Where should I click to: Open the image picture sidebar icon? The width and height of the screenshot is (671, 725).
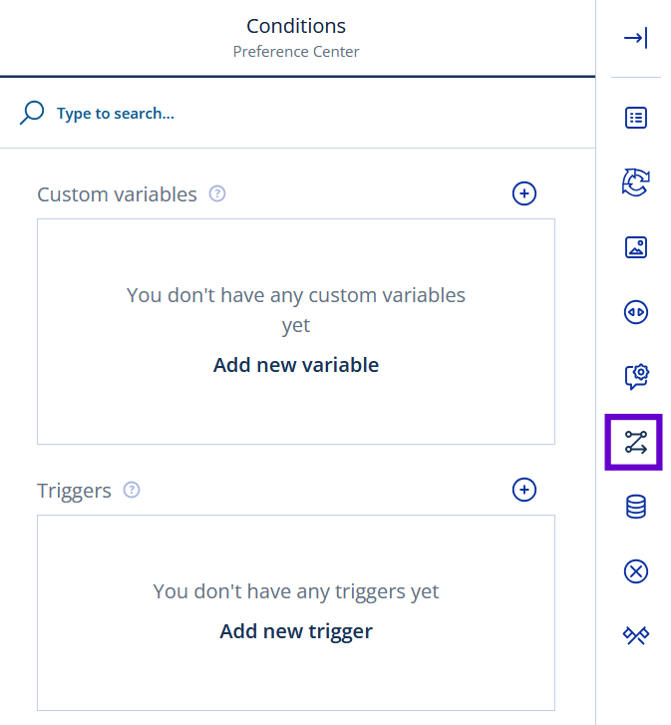[x=636, y=247]
